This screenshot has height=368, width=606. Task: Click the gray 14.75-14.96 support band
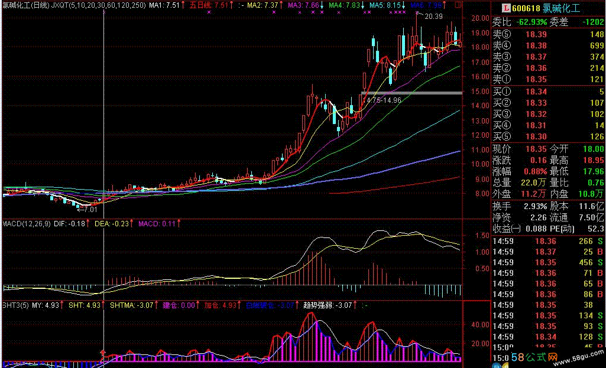[411, 93]
